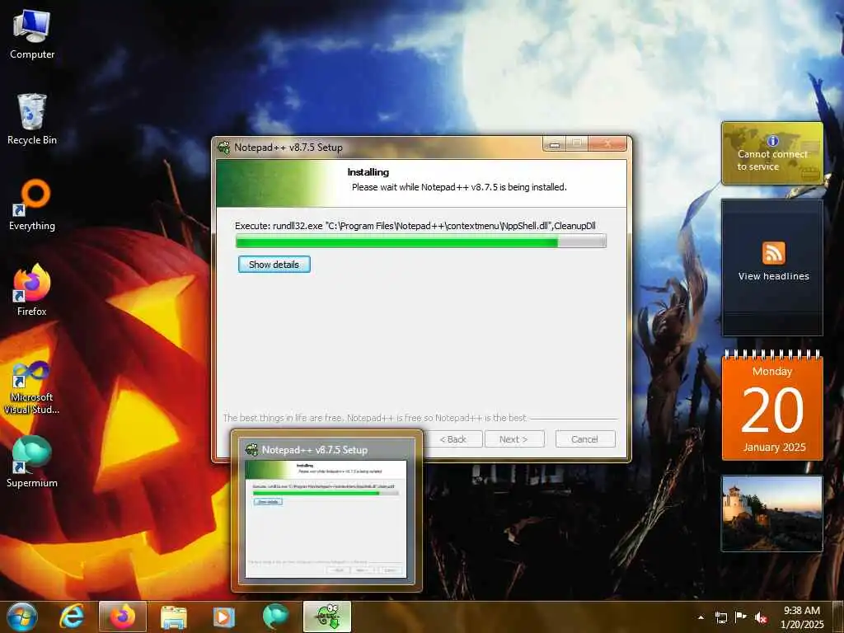This screenshot has width=844, height=633.
Task: Open the calendar gadget showing Monday 20
Action: (x=772, y=406)
